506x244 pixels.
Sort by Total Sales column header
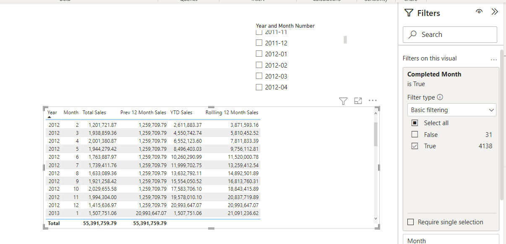(94, 113)
